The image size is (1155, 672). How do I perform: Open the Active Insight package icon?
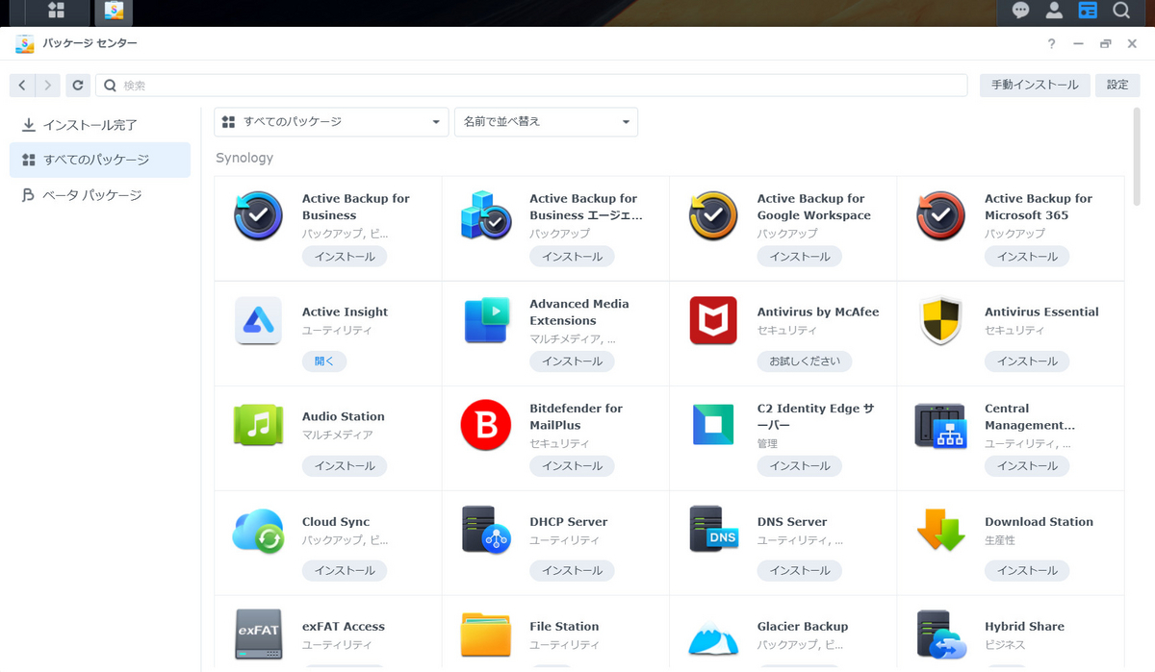258,320
